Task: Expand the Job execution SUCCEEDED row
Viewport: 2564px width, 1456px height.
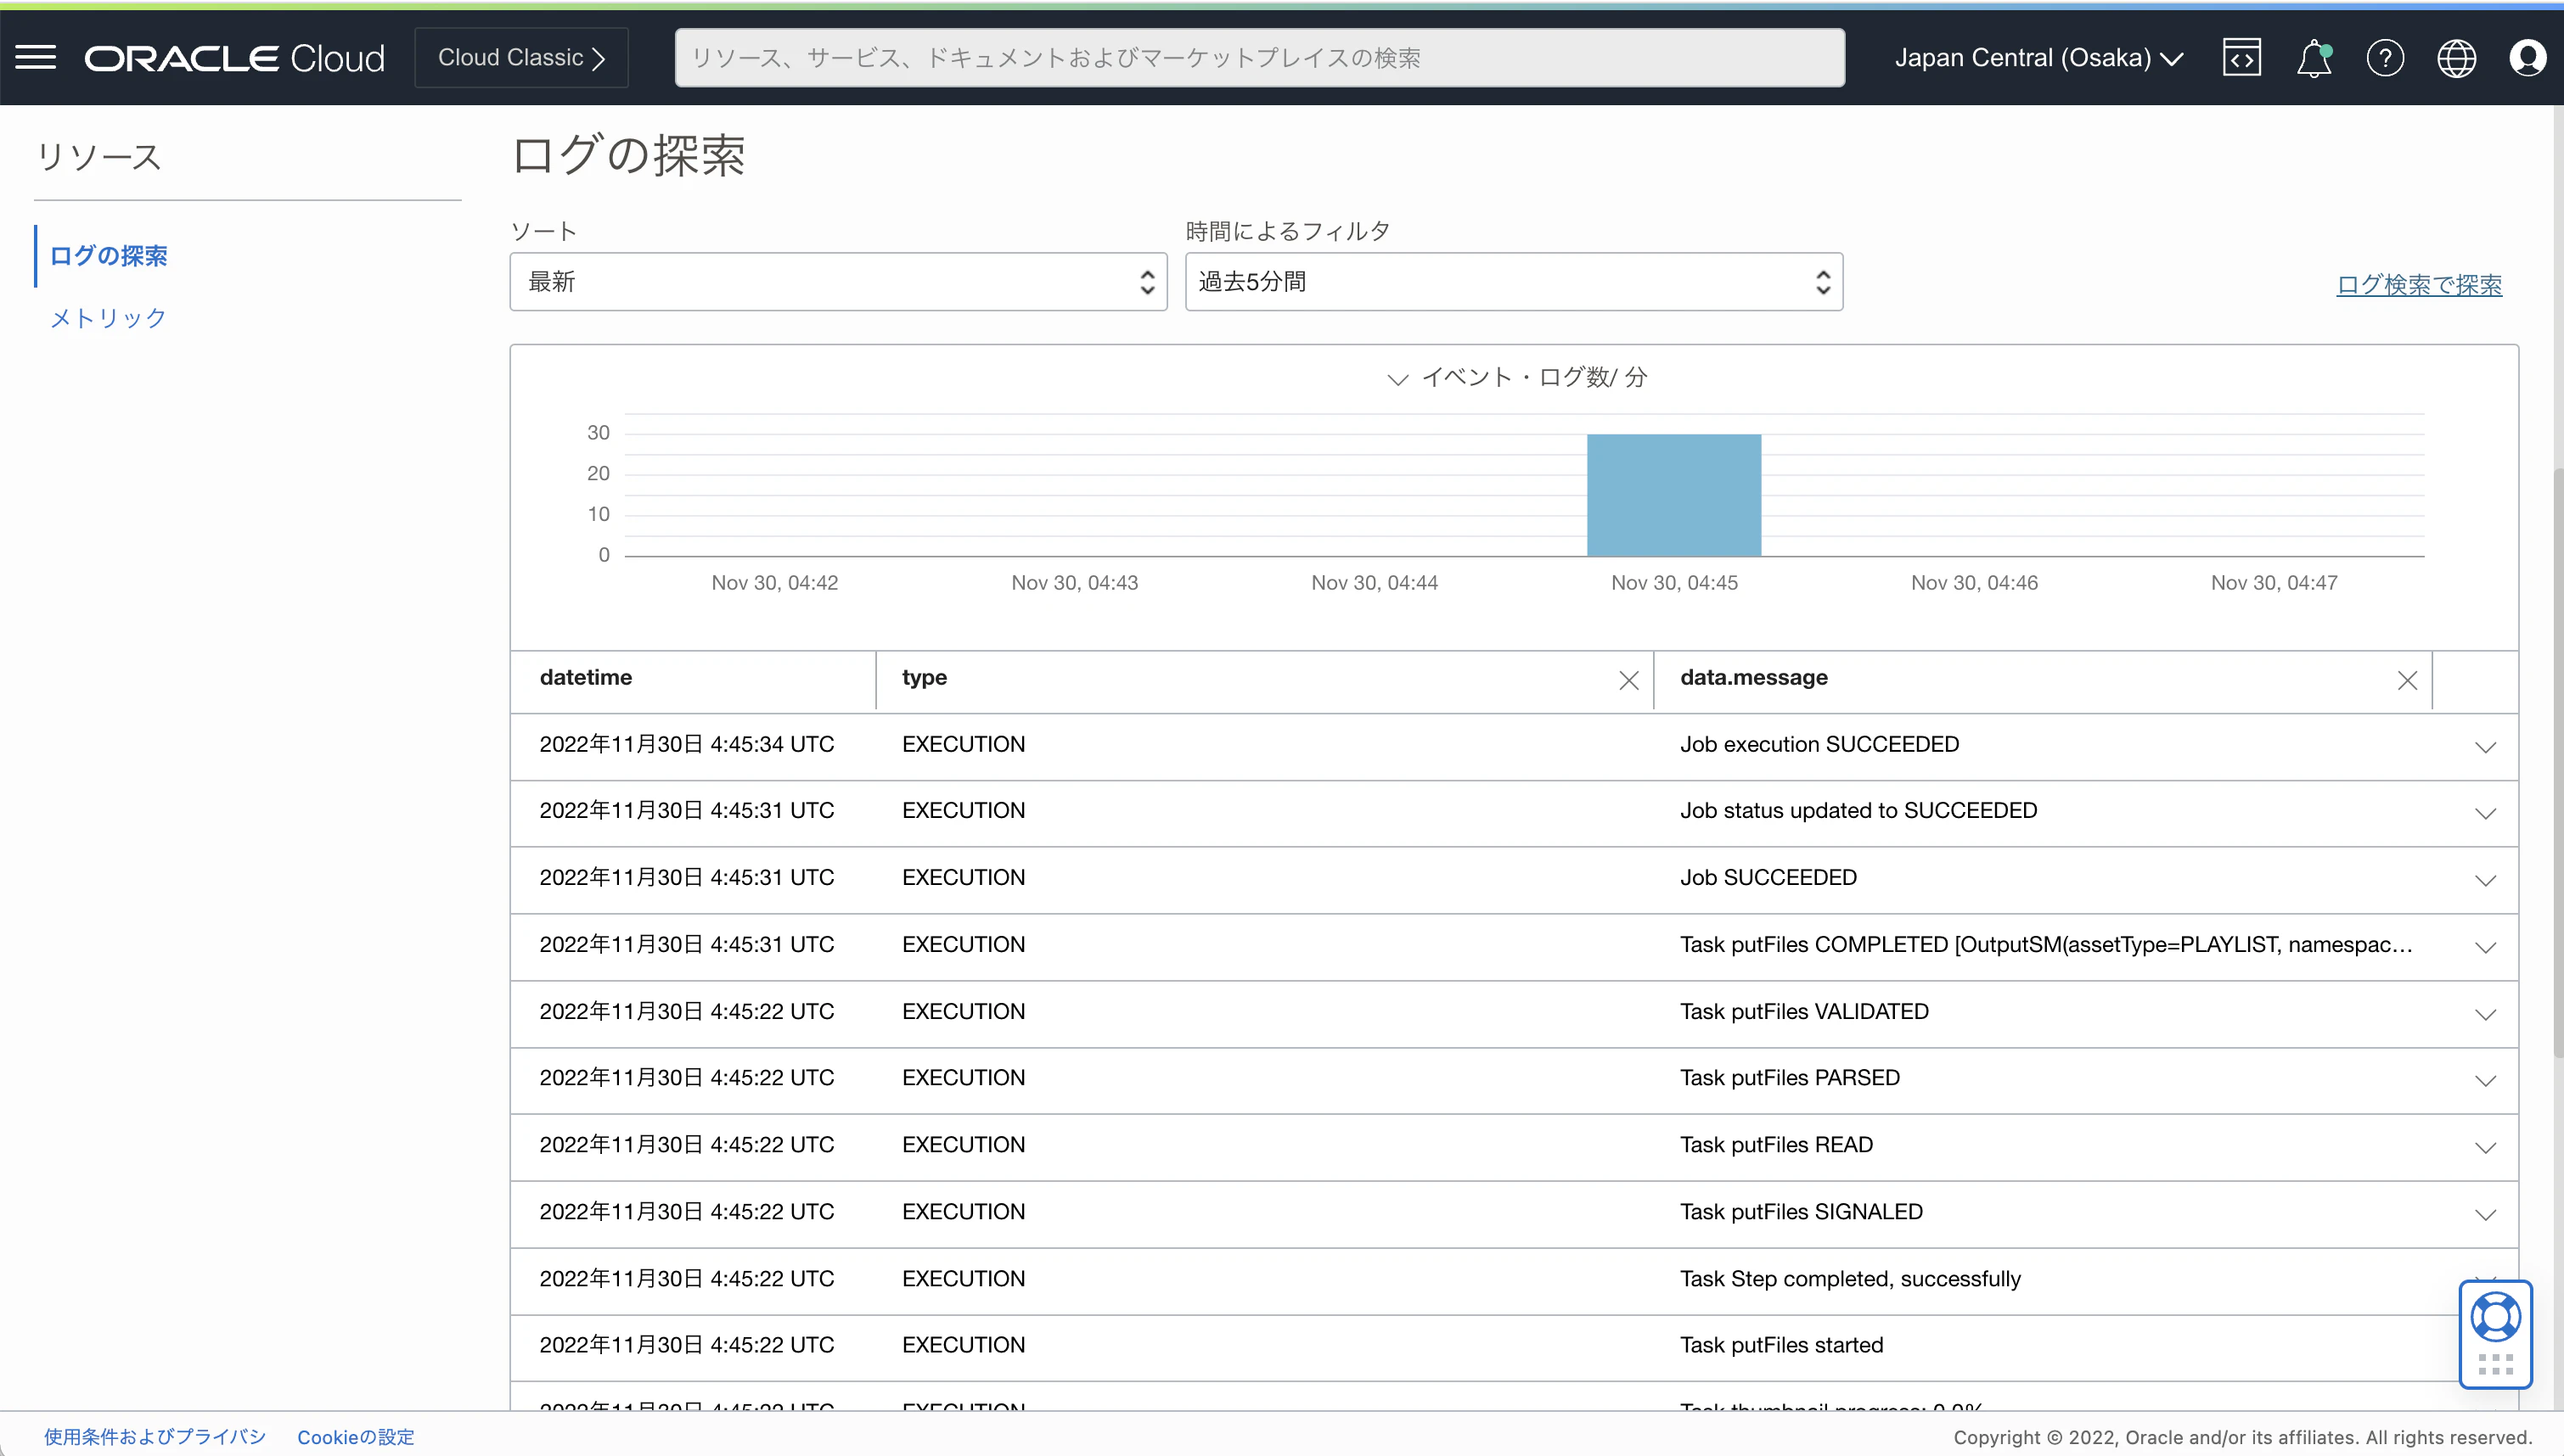Action: click(2485, 747)
